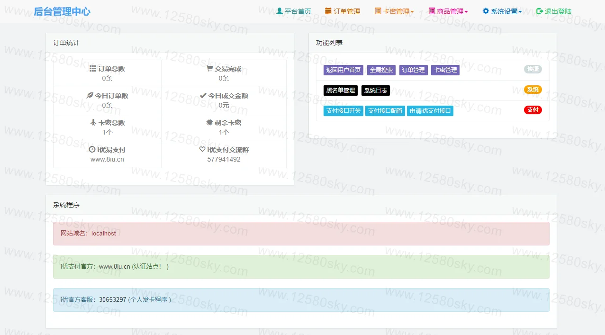Click the 申请i优支付接口 button
The height and width of the screenshot is (335, 605).
430,111
